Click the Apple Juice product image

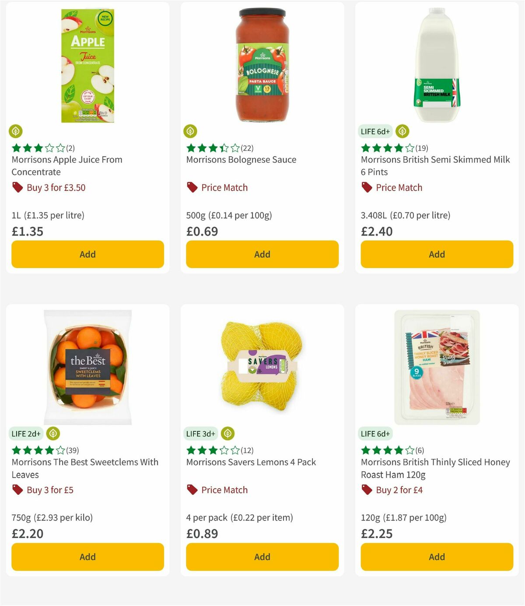[87, 64]
